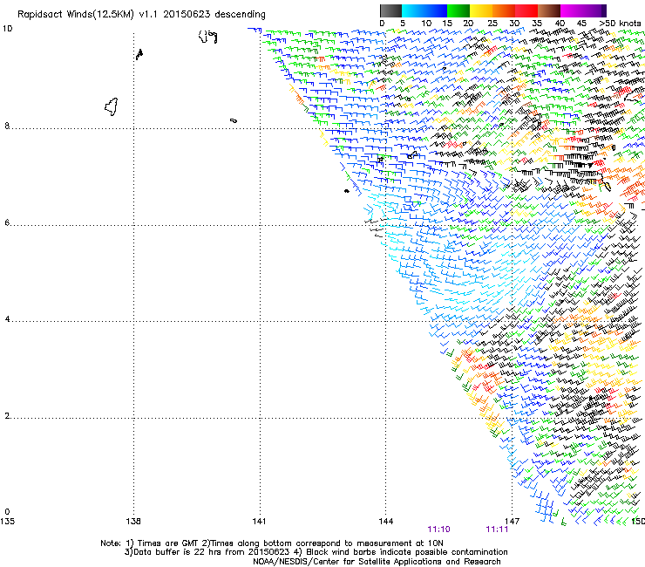Click the legend label '15'
Image resolution: width=645 pixels, height=567 pixels.
click(x=447, y=23)
